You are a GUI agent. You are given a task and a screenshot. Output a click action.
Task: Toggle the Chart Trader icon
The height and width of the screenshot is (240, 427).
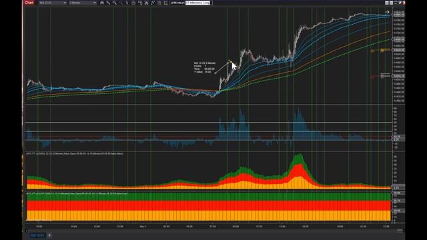pyautogui.click(x=133, y=3)
